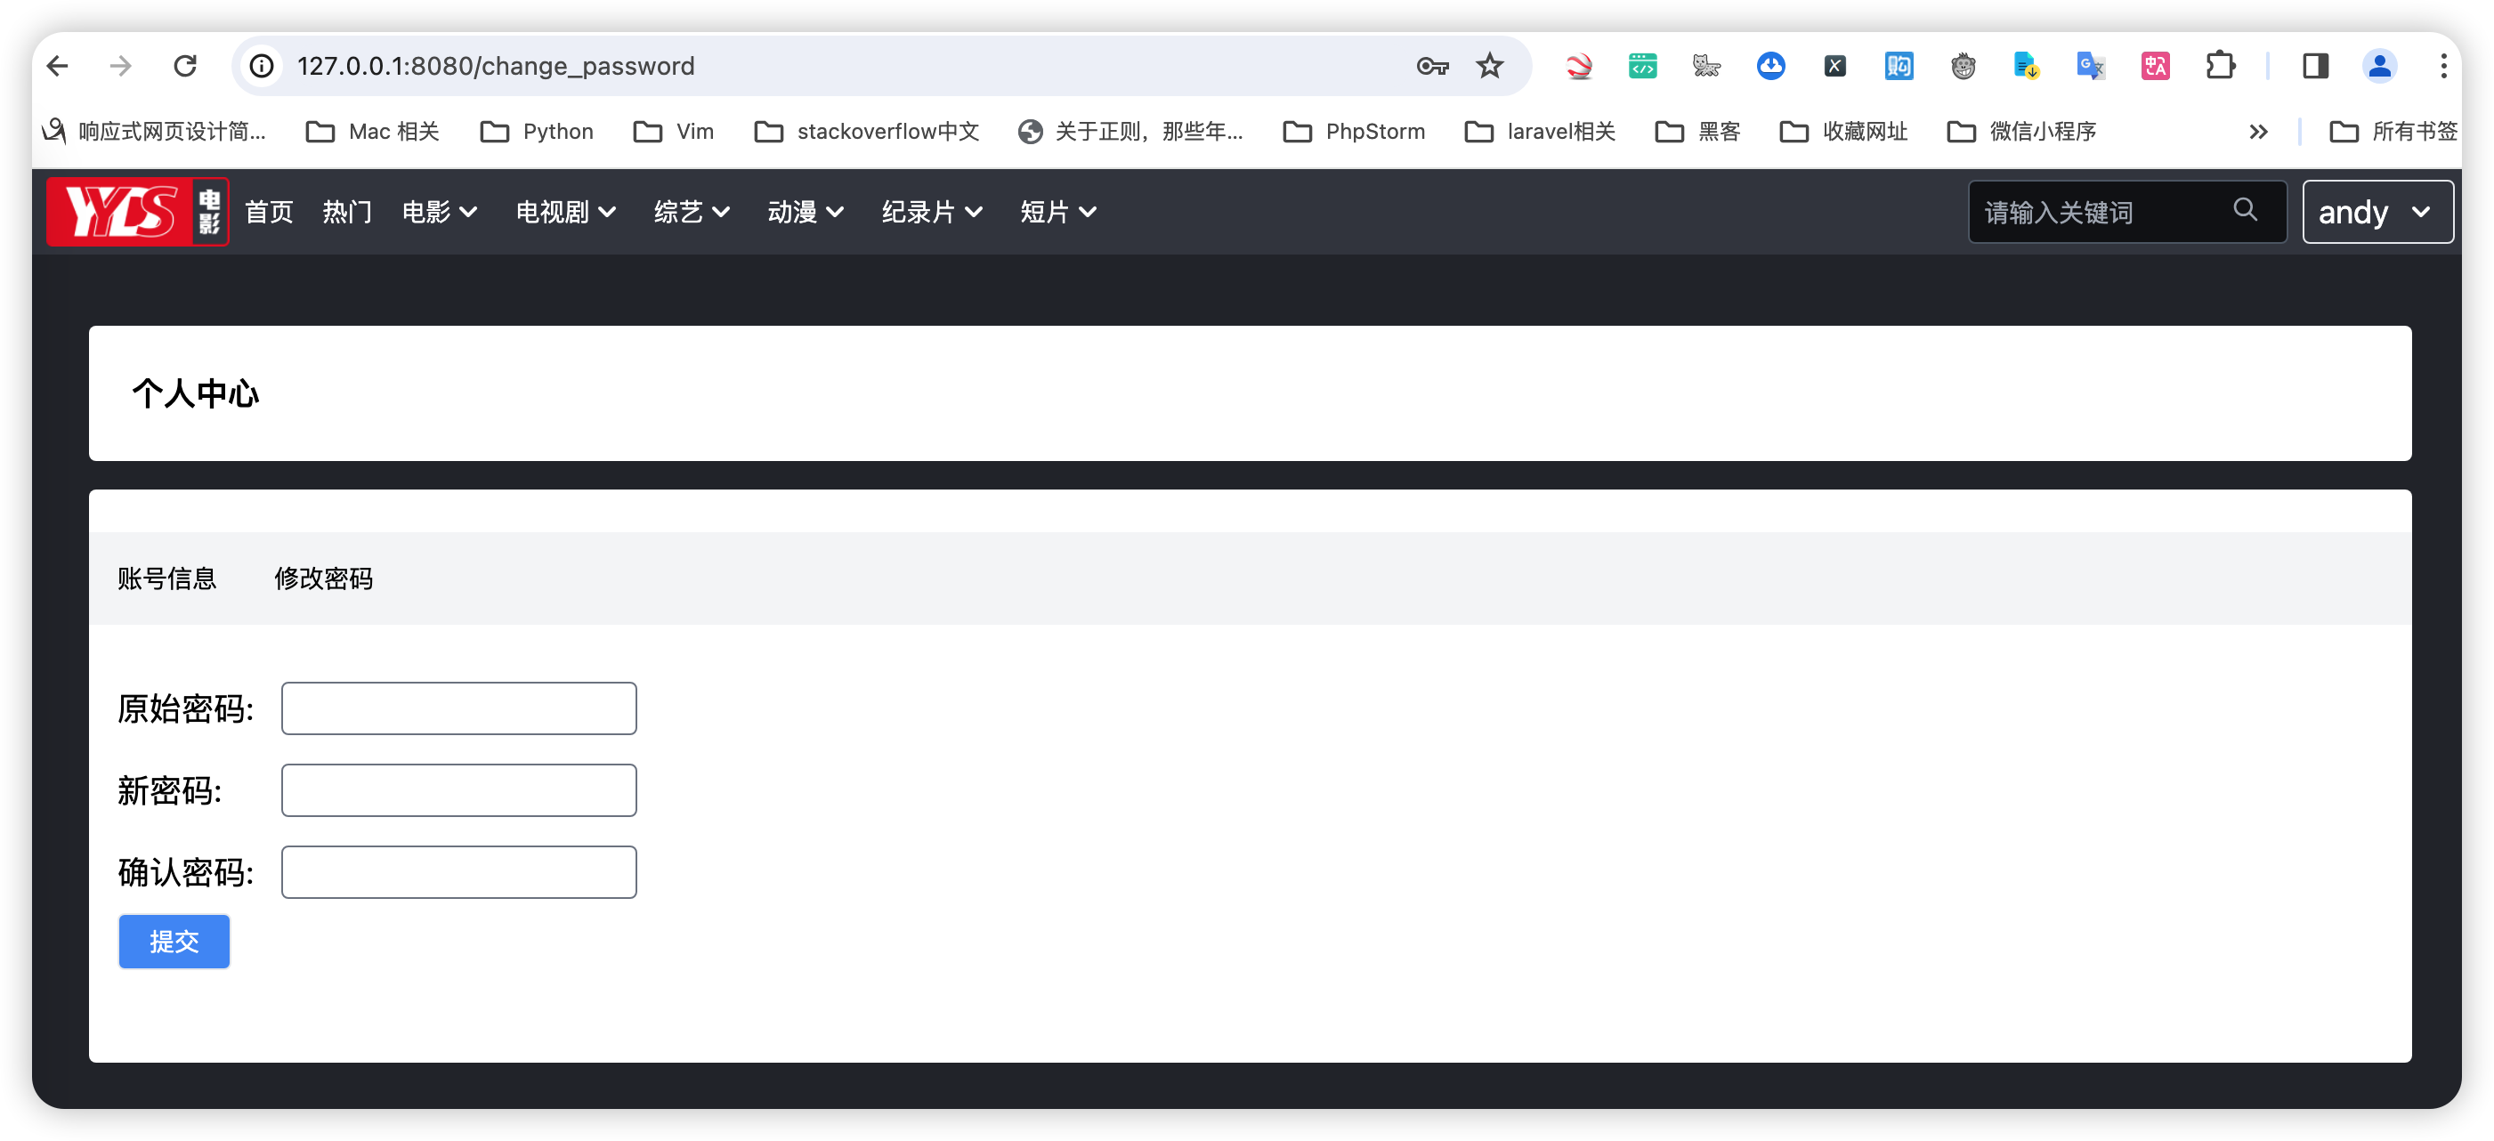
Task: Go to 首页 homepage link
Action: tap(268, 212)
